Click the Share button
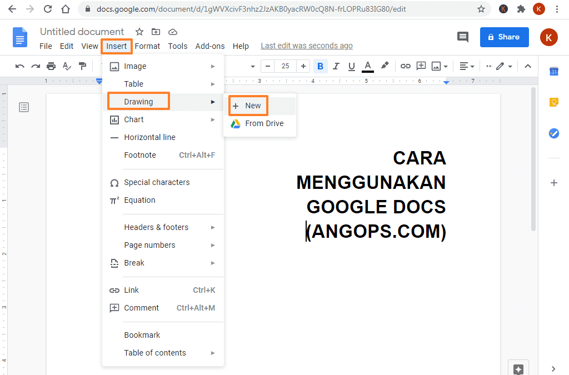This screenshot has width=569, height=375. click(x=504, y=37)
